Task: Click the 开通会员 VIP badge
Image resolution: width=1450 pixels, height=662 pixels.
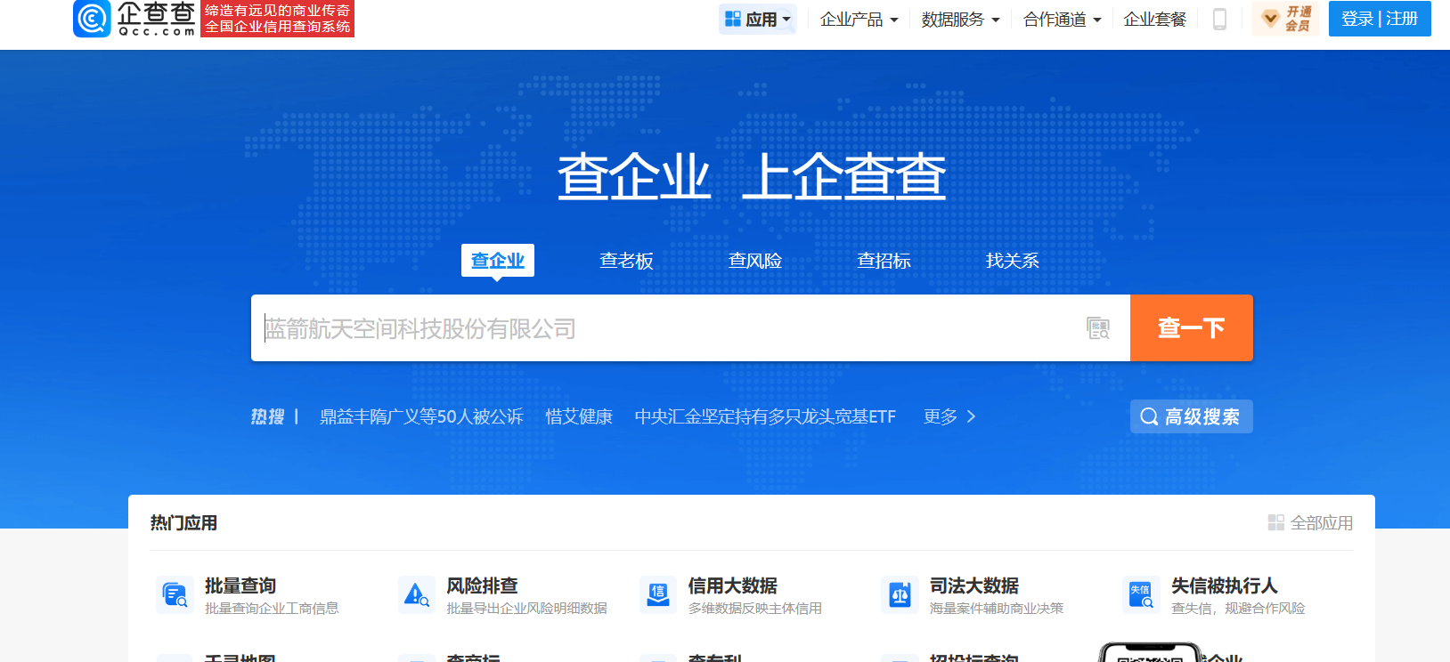Action: click(1285, 19)
